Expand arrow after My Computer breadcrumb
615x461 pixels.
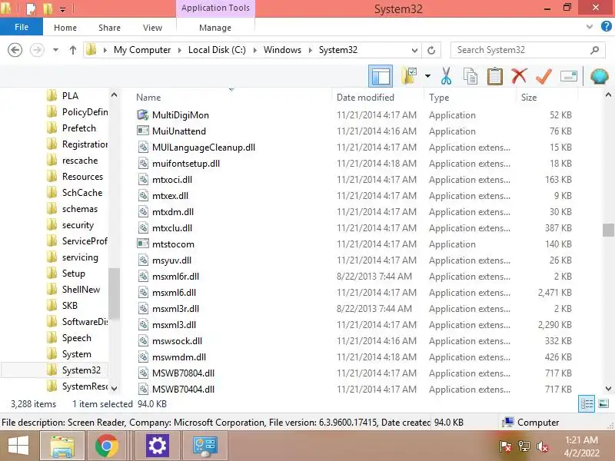pos(180,50)
